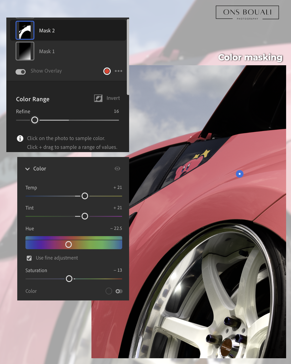Click the info icon beside sampling hint
Viewport: 291px width, 364px height.
[x=20, y=139]
